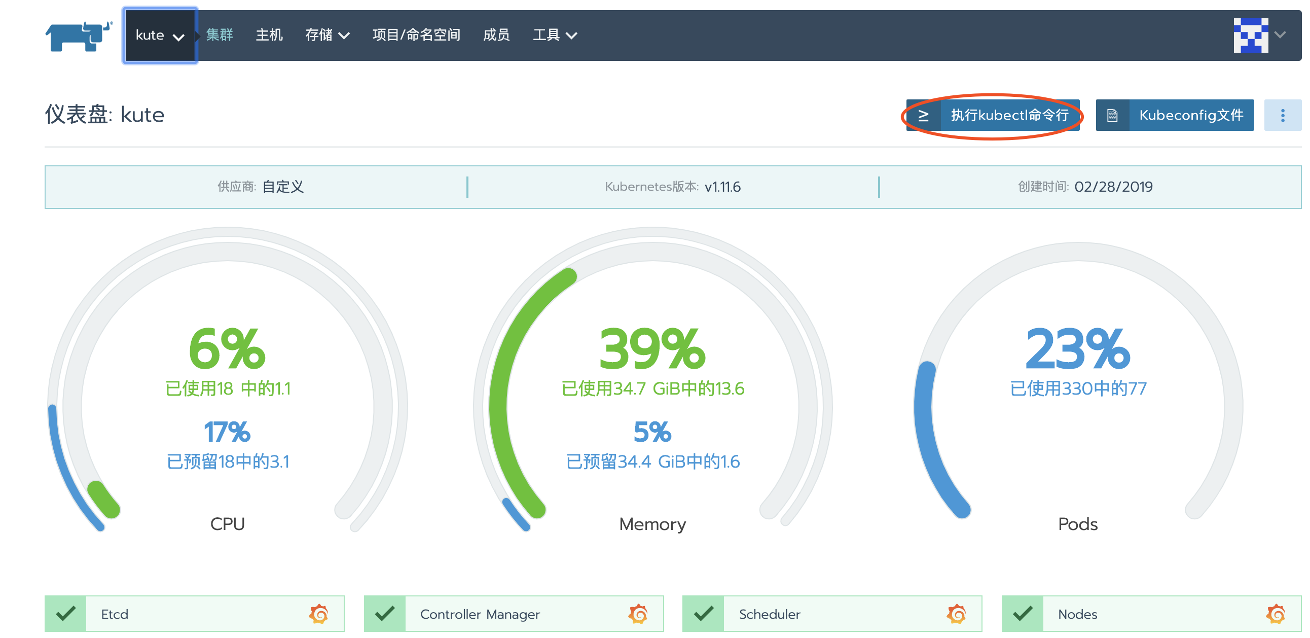Switch to the 集群 tab
1310x638 pixels.
219,35
